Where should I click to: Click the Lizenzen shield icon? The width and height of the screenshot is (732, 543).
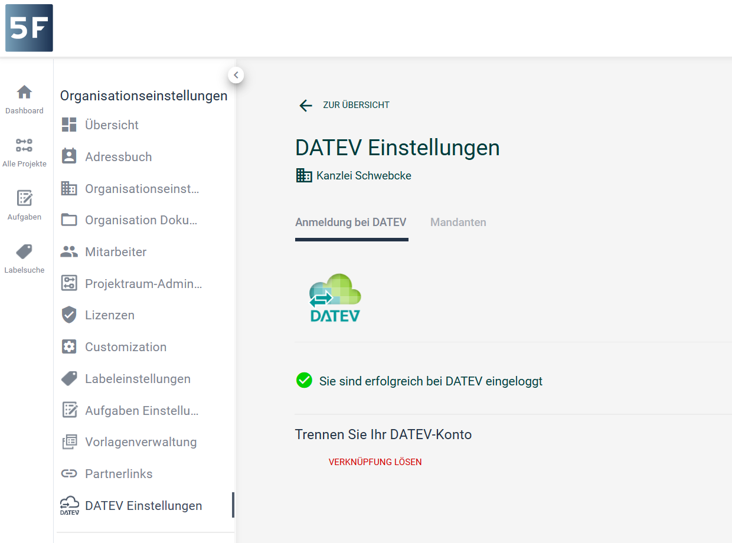(x=69, y=315)
